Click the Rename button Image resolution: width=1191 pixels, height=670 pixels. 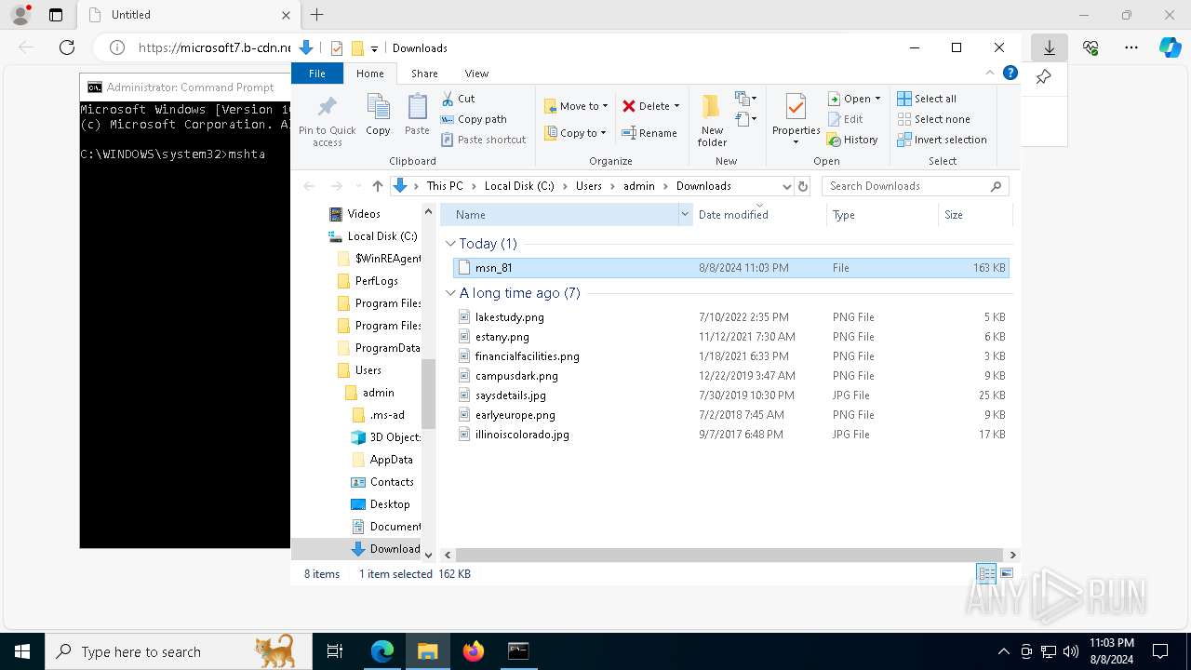[649, 133]
